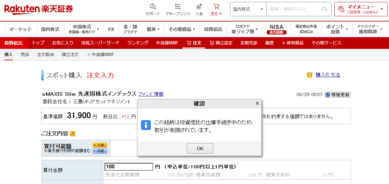The image size is (389, 184).
Task: Expand the ロボアド 楽ラップ他 menu
Action: click(245, 29)
